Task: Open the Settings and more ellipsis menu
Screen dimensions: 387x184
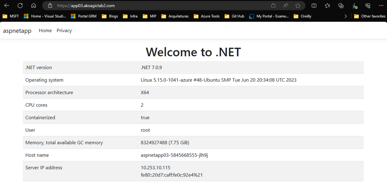Action: point(381,5)
